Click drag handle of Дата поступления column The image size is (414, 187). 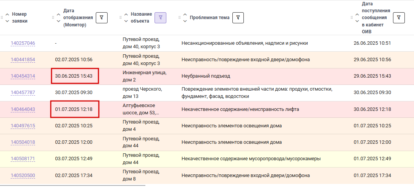352,18
